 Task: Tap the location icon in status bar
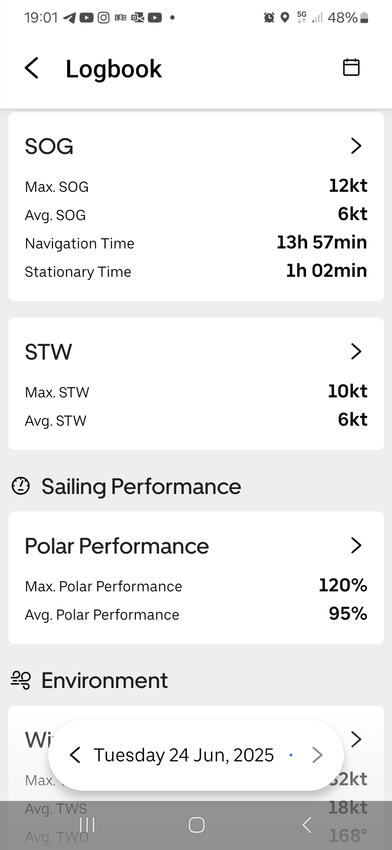[285, 17]
